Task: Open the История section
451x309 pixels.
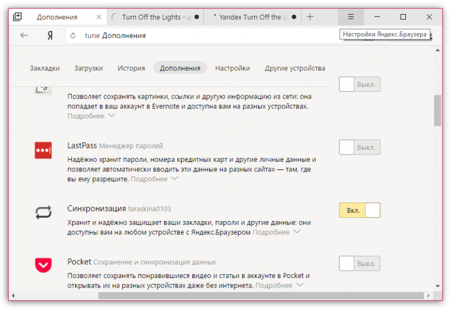Action: coord(131,68)
